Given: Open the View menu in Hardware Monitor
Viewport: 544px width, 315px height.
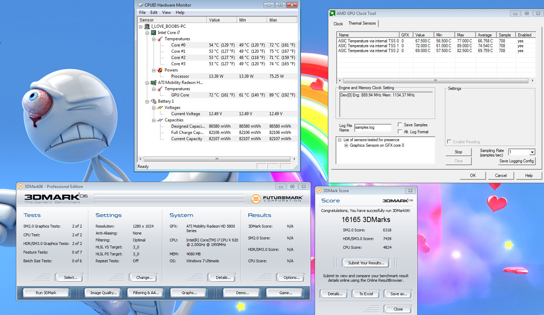Looking at the screenshot, I should [166, 12].
